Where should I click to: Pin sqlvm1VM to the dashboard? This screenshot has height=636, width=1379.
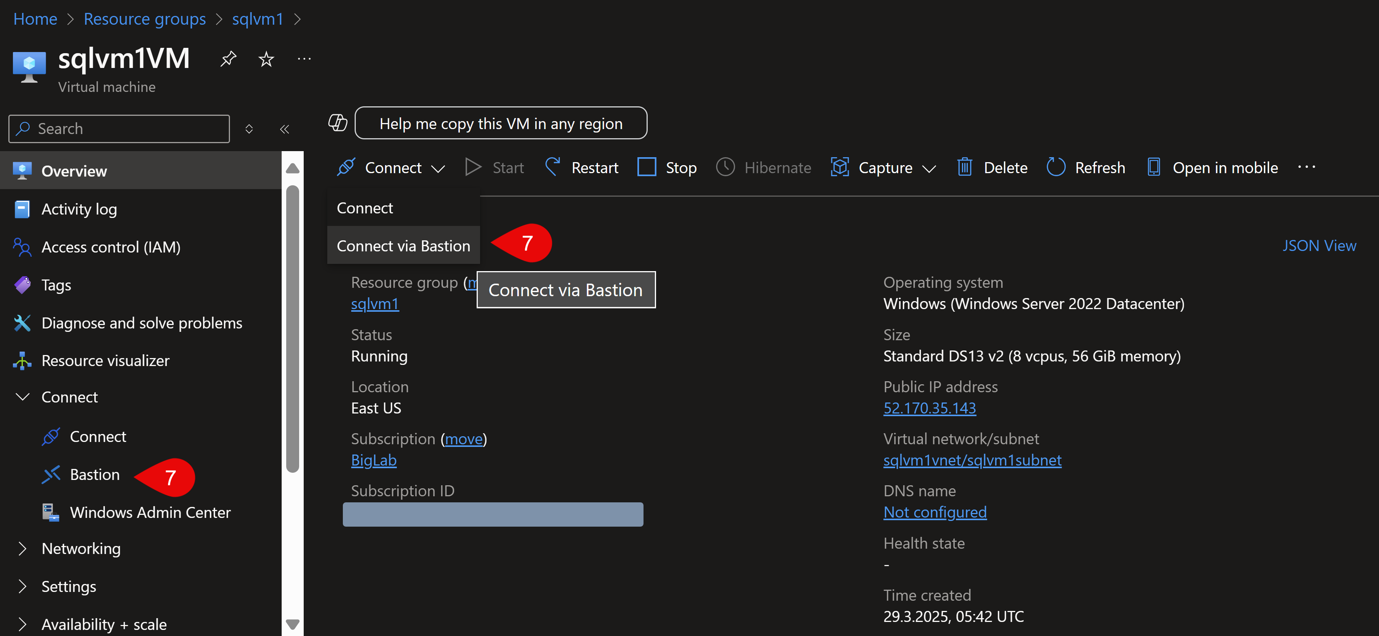(x=228, y=58)
